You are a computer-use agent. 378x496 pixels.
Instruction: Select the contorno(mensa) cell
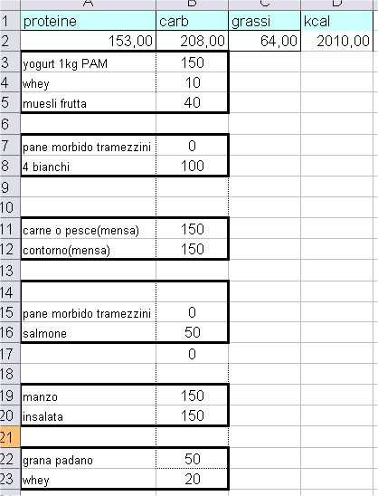tap(89, 249)
